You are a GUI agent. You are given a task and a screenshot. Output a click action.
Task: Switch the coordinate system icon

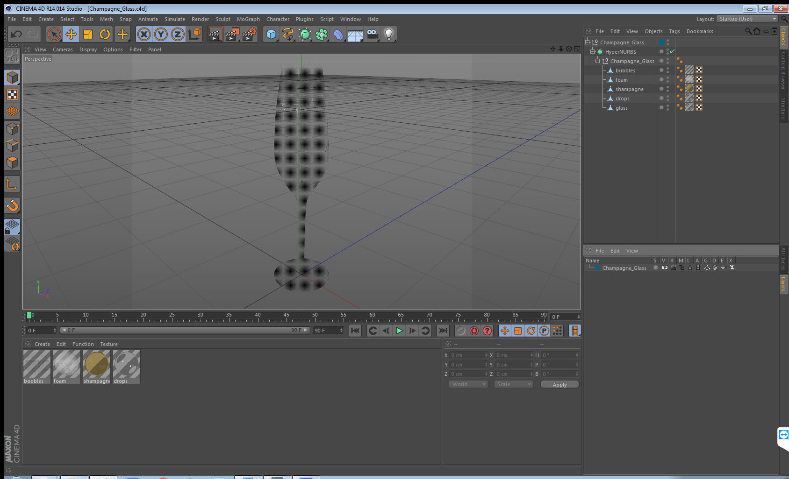click(194, 34)
